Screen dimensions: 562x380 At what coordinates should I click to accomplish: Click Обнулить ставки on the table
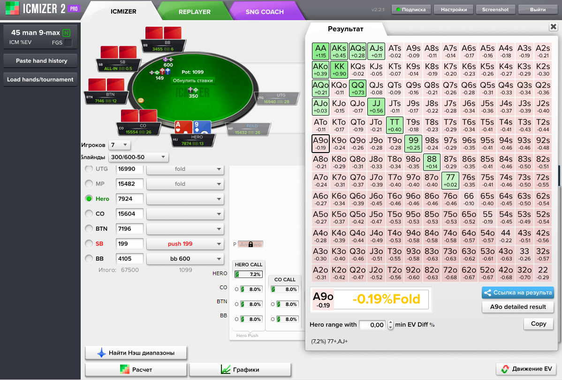(x=193, y=80)
